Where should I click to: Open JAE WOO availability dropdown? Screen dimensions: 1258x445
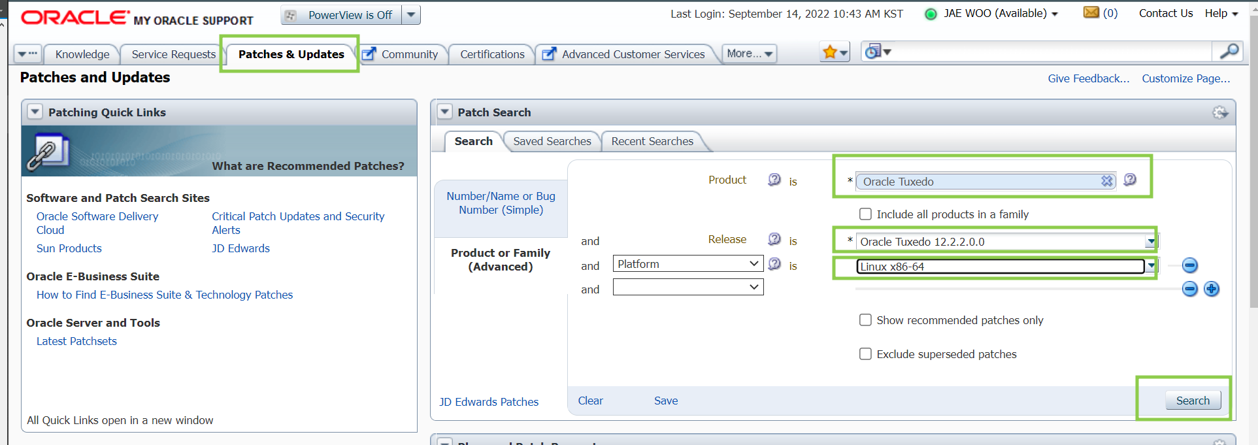(x=1055, y=14)
